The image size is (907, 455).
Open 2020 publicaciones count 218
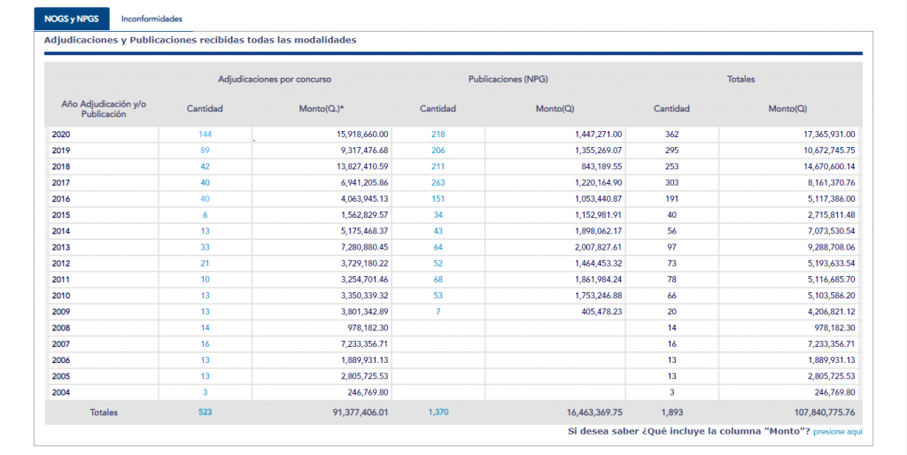point(438,134)
